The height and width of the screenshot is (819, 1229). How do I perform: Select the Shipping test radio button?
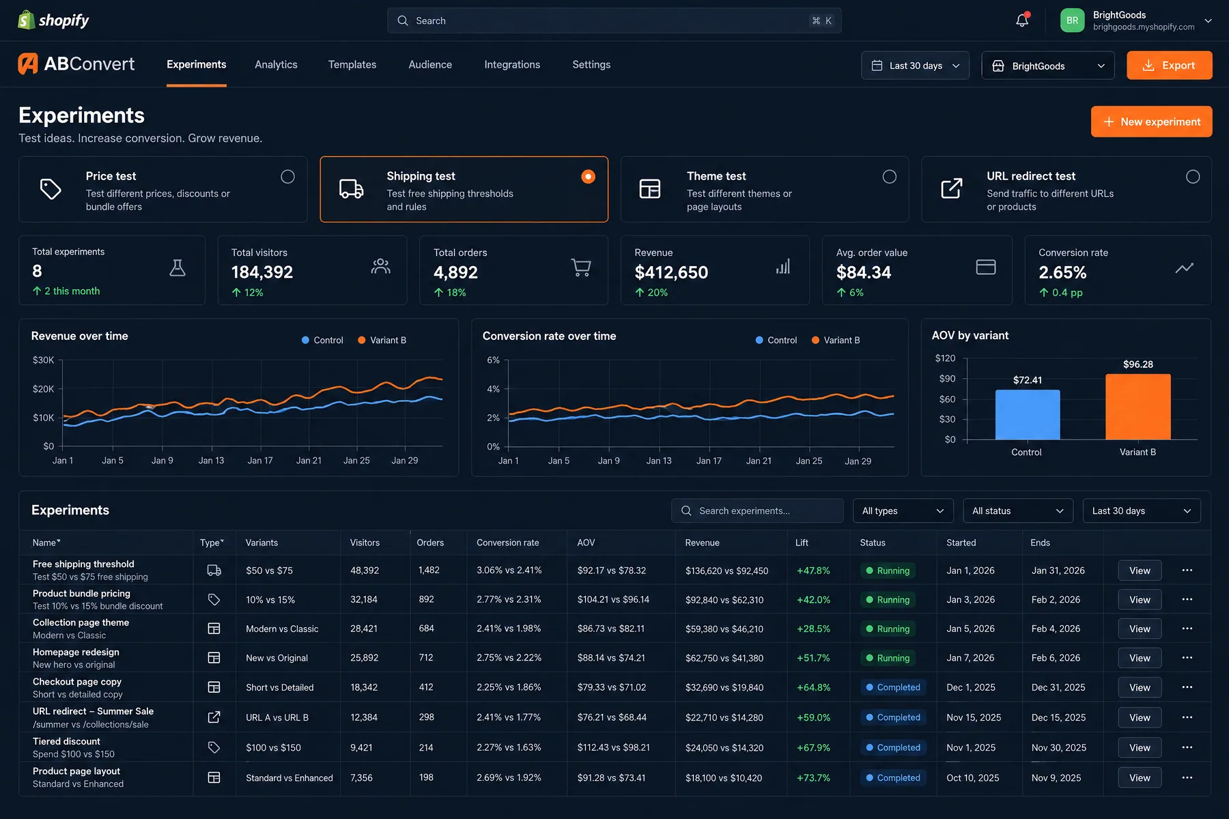(588, 177)
